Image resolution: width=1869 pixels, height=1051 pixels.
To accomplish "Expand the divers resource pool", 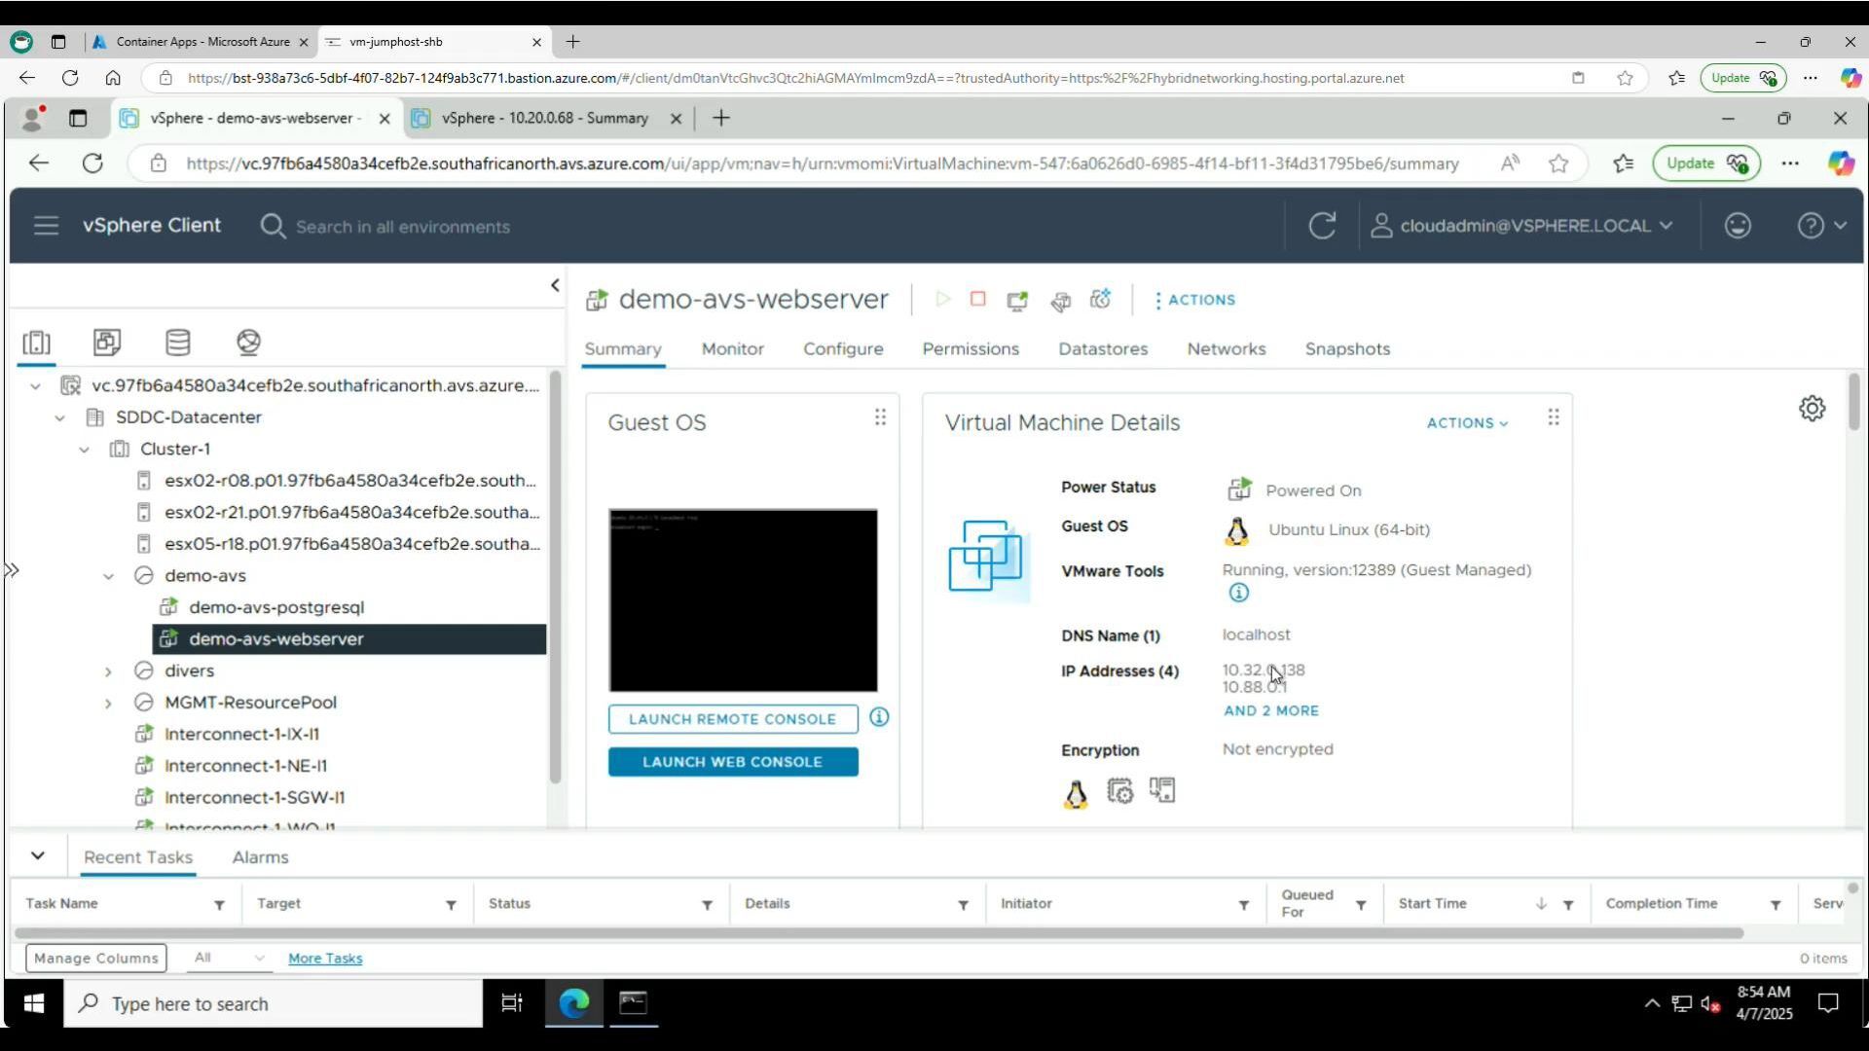I will (x=108, y=671).
